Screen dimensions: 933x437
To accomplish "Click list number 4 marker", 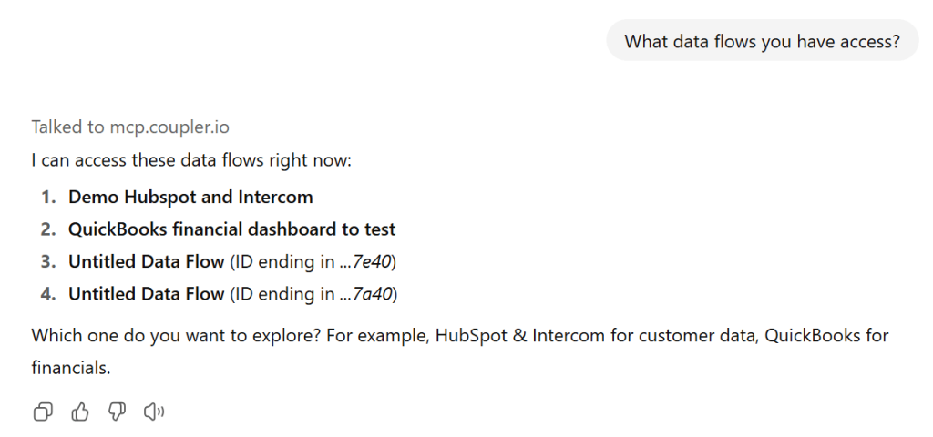I will click(47, 294).
